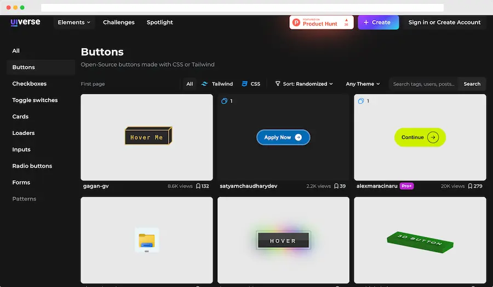Select Checkboxes in the sidebar
Screen dimensions: 493x287
[x=30, y=84]
